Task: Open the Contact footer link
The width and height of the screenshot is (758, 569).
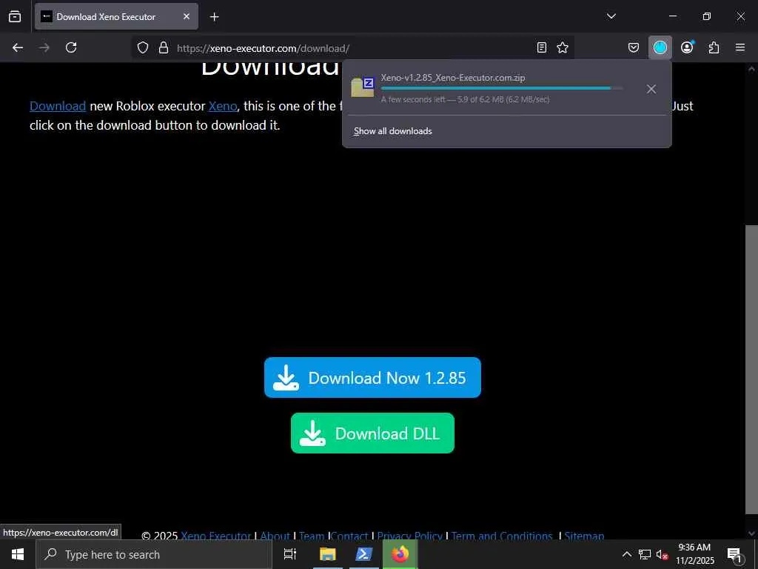Action: (x=349, y=536)
